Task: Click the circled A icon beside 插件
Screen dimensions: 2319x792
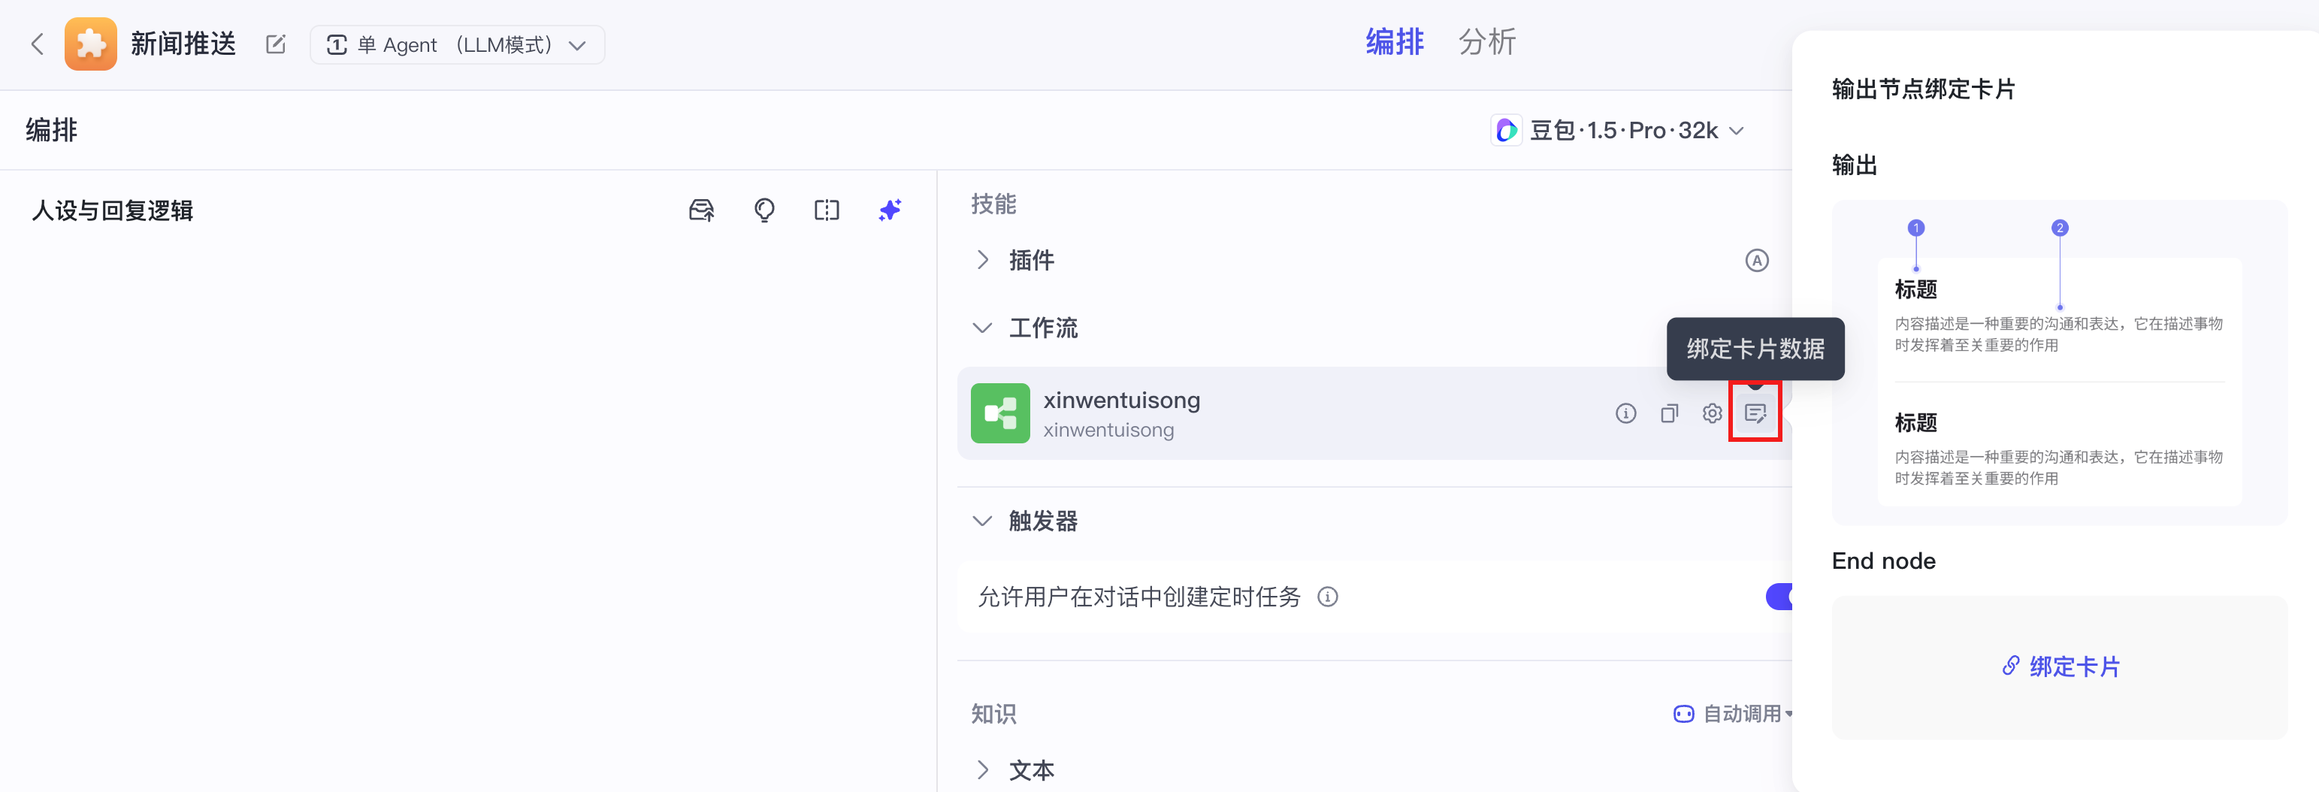Action: point(1756,260)
